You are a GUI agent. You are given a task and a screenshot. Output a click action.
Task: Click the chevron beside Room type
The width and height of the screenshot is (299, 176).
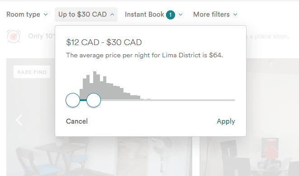(46, 14)
